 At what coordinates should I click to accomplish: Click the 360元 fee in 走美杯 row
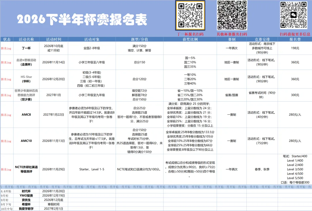point(295,62)
